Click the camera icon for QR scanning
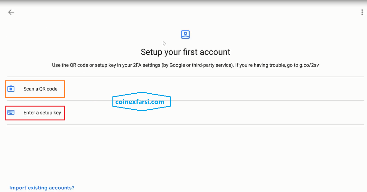Screen dimensions: 367x192 [x=11, y=89]
